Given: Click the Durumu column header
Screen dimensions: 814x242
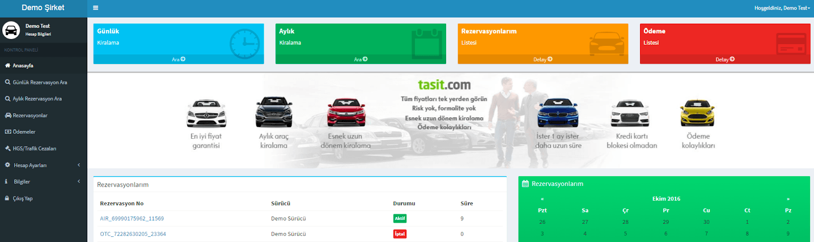Looking at the screenshot, I should 404,203.
